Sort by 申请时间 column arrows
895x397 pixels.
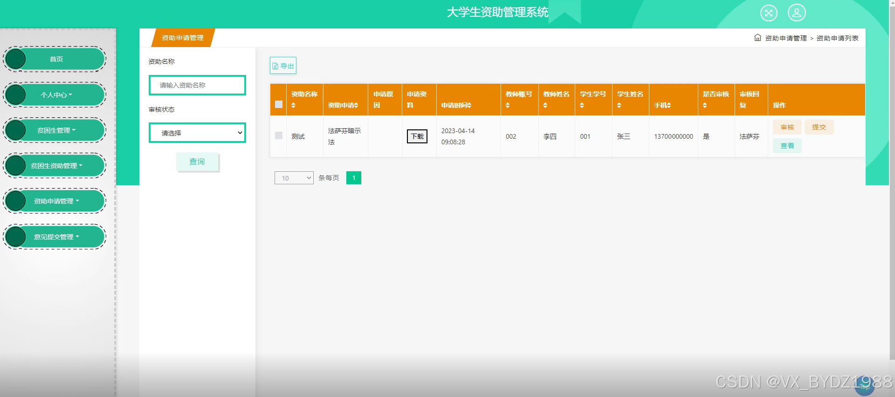pos(469,106)
